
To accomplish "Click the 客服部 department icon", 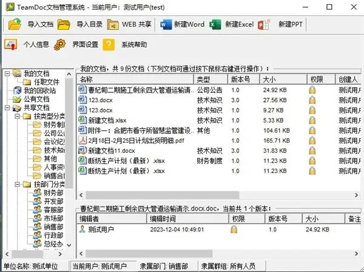I will pos(37,209).
